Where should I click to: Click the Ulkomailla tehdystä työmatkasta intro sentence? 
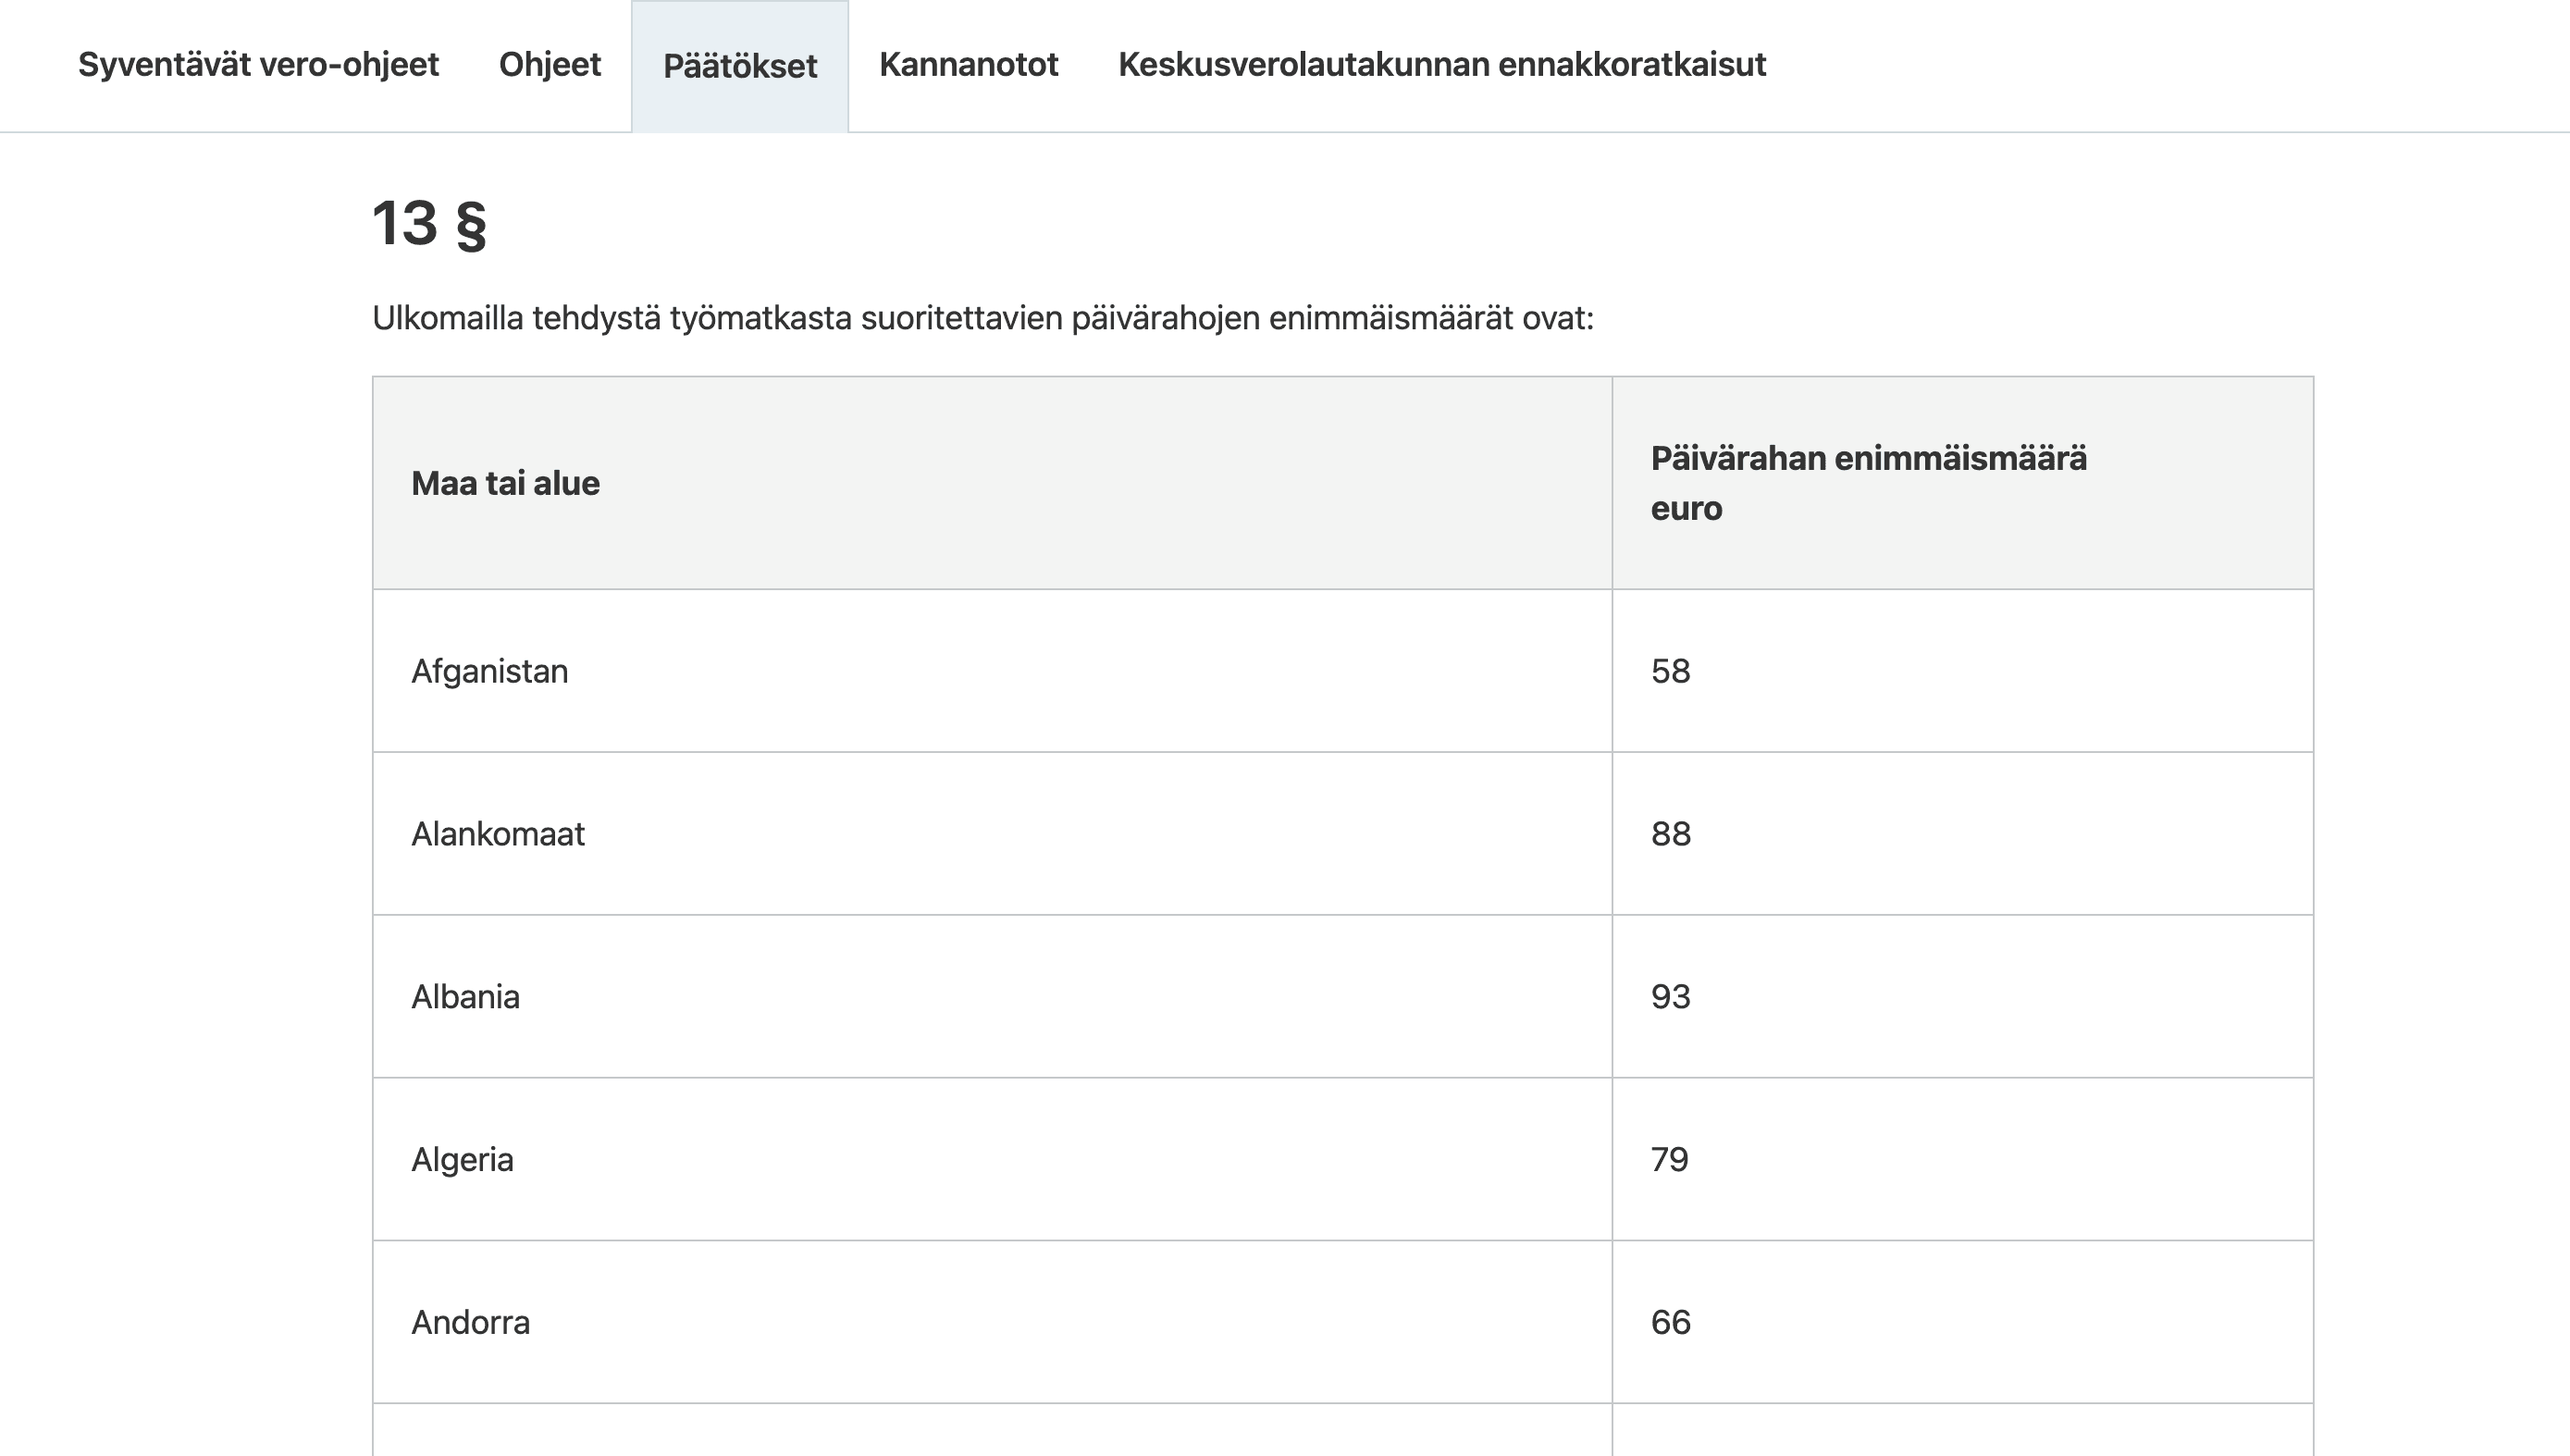[x=983, y=318]
